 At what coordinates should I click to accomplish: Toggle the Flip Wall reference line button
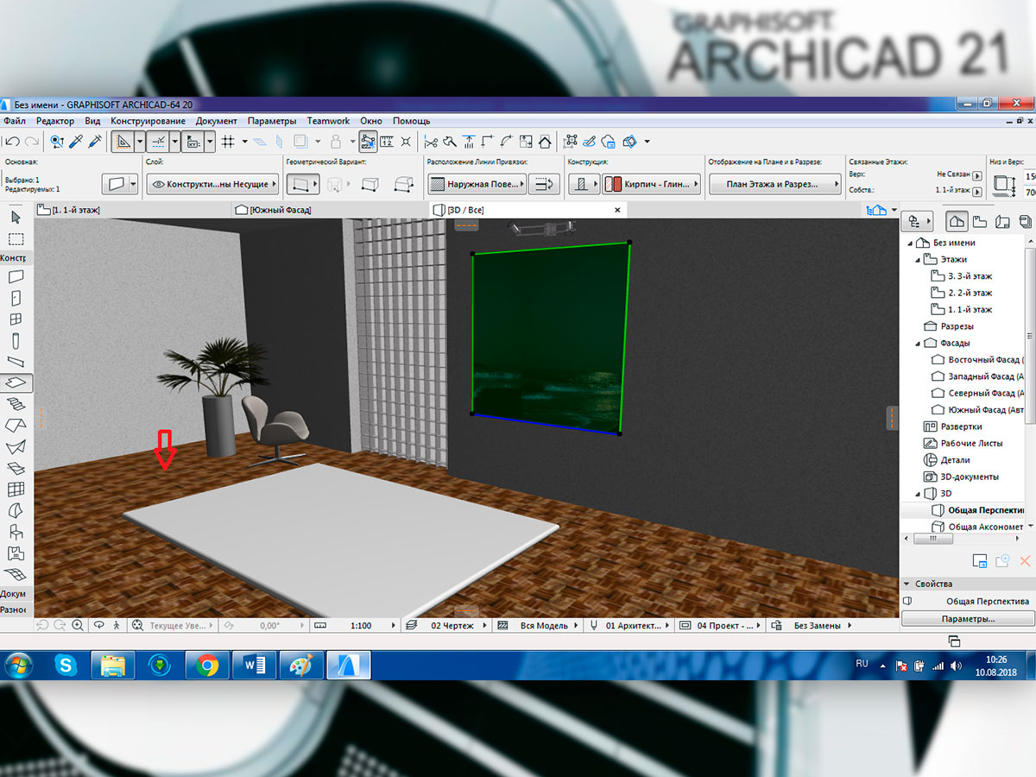(545, 184)
